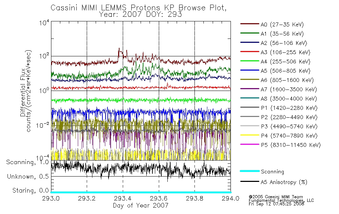This screenshot has width=339, height=214.
Task: Click the A2 (56-106 KeV) legend label
Action: 284,43
